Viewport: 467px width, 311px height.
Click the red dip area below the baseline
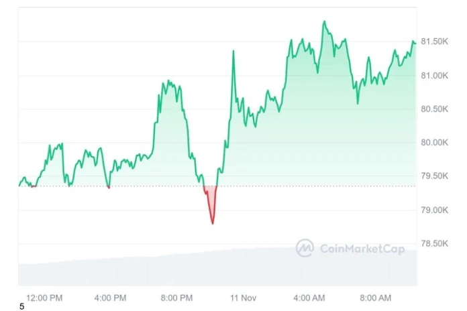212,201
